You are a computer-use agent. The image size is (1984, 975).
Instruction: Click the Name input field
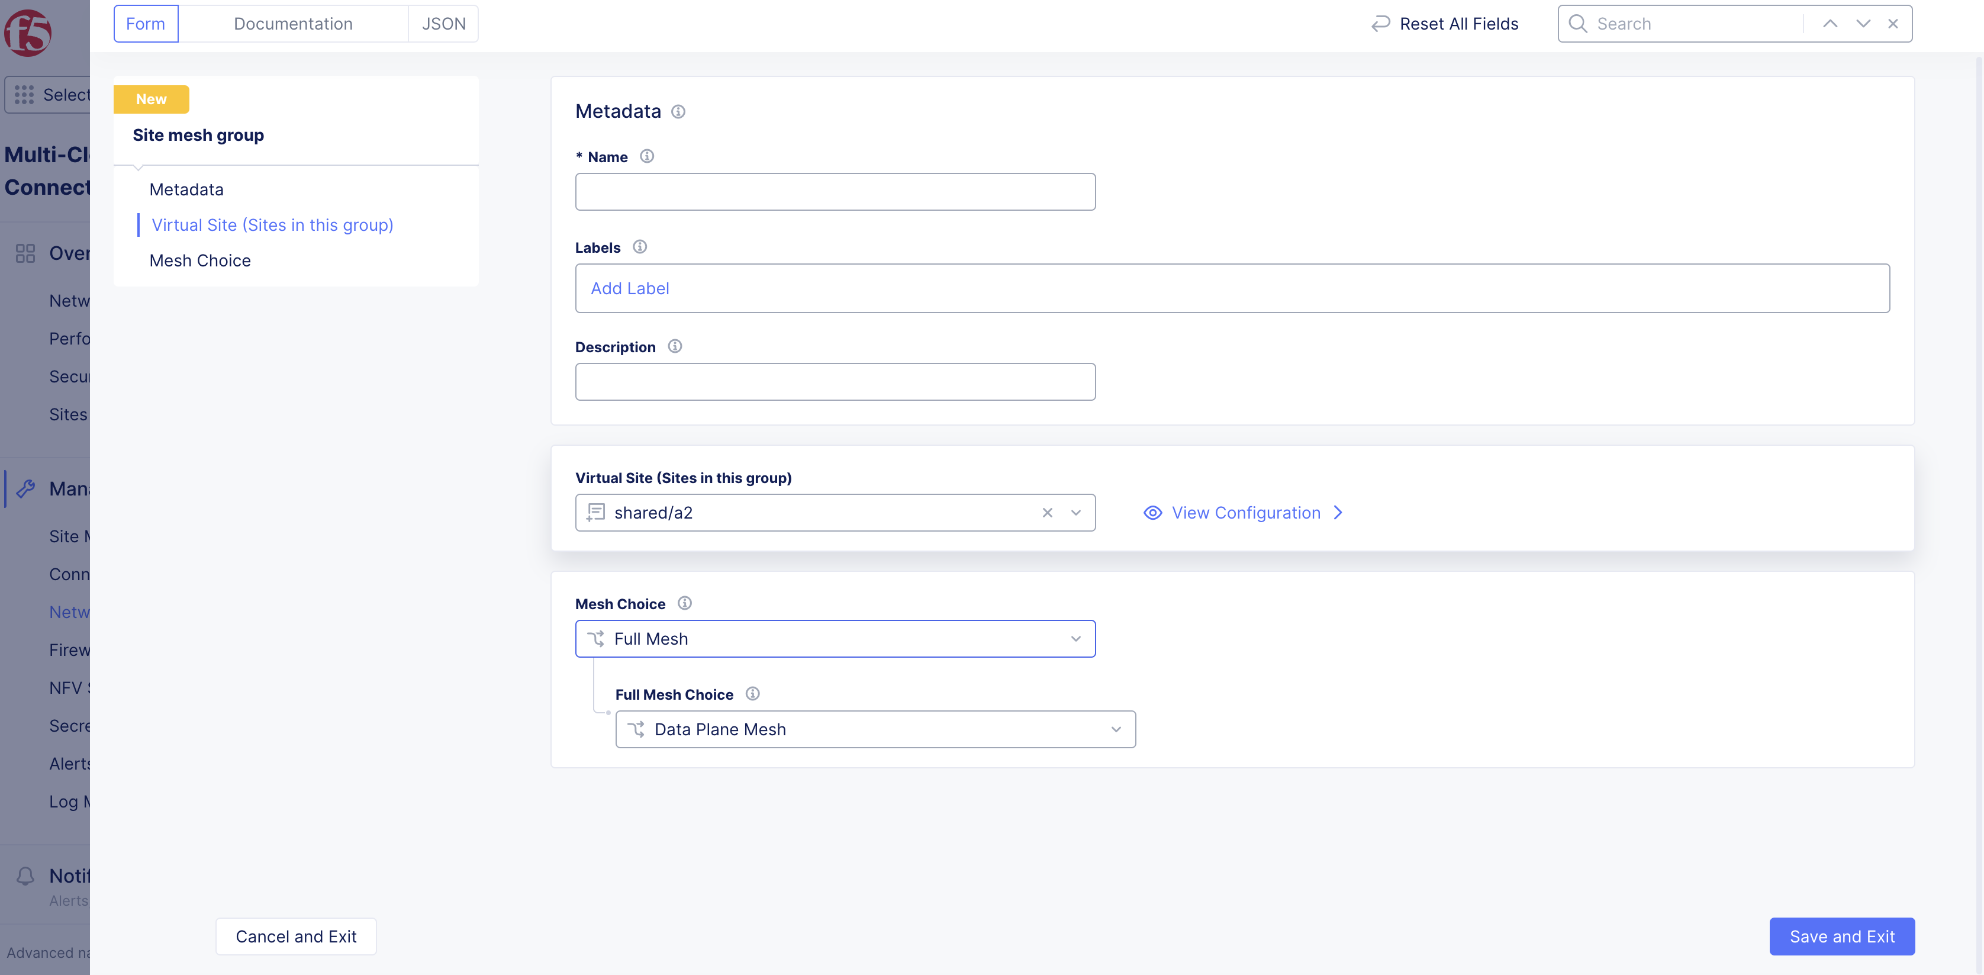835,192
